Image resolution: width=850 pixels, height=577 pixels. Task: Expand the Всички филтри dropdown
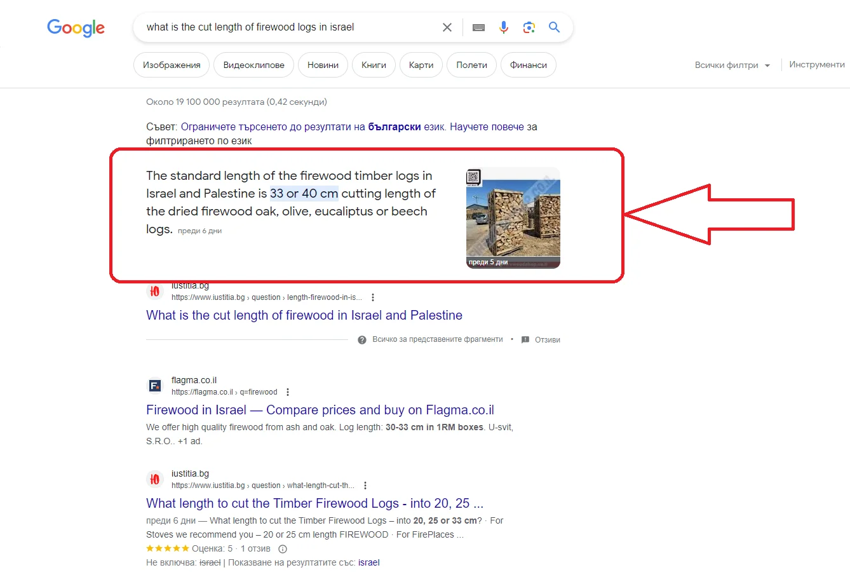732,65
